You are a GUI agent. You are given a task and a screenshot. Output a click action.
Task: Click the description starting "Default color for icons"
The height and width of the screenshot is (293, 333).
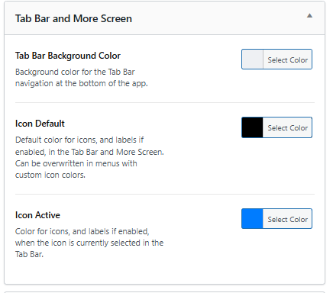pyautogui.click(x=89, y=157)
